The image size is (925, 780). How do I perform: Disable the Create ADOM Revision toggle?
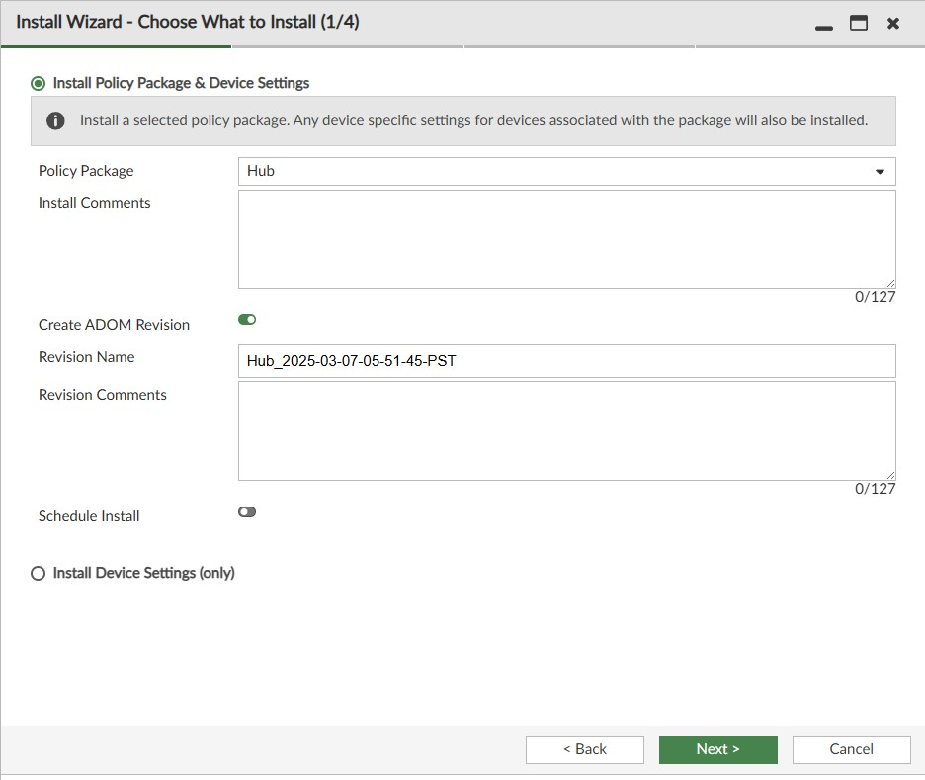pos(247,320)
